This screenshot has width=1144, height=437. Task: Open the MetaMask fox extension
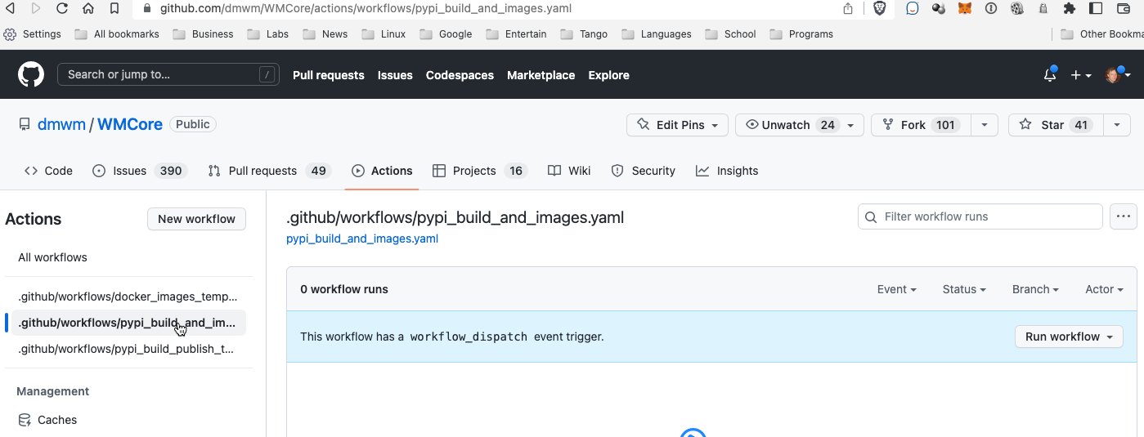click(965, 8)
